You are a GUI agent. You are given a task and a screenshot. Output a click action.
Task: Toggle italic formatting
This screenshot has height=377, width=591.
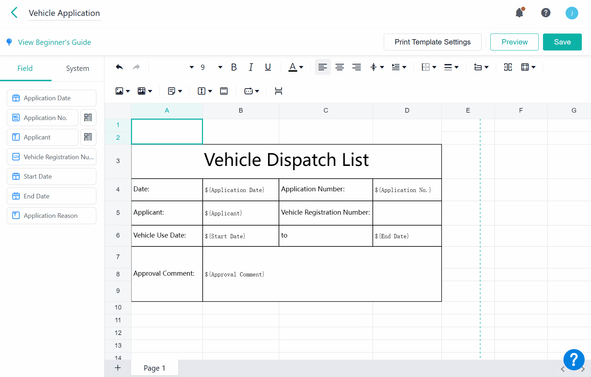pyautogui.click(x=251, y=67)
